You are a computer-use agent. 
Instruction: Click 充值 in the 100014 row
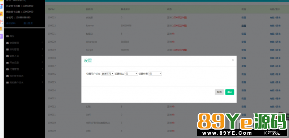click(272, 90)
